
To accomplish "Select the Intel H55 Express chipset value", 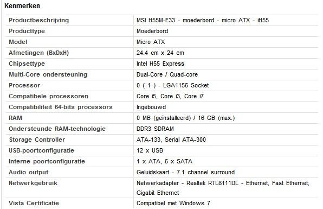I will tap(160, 64).
